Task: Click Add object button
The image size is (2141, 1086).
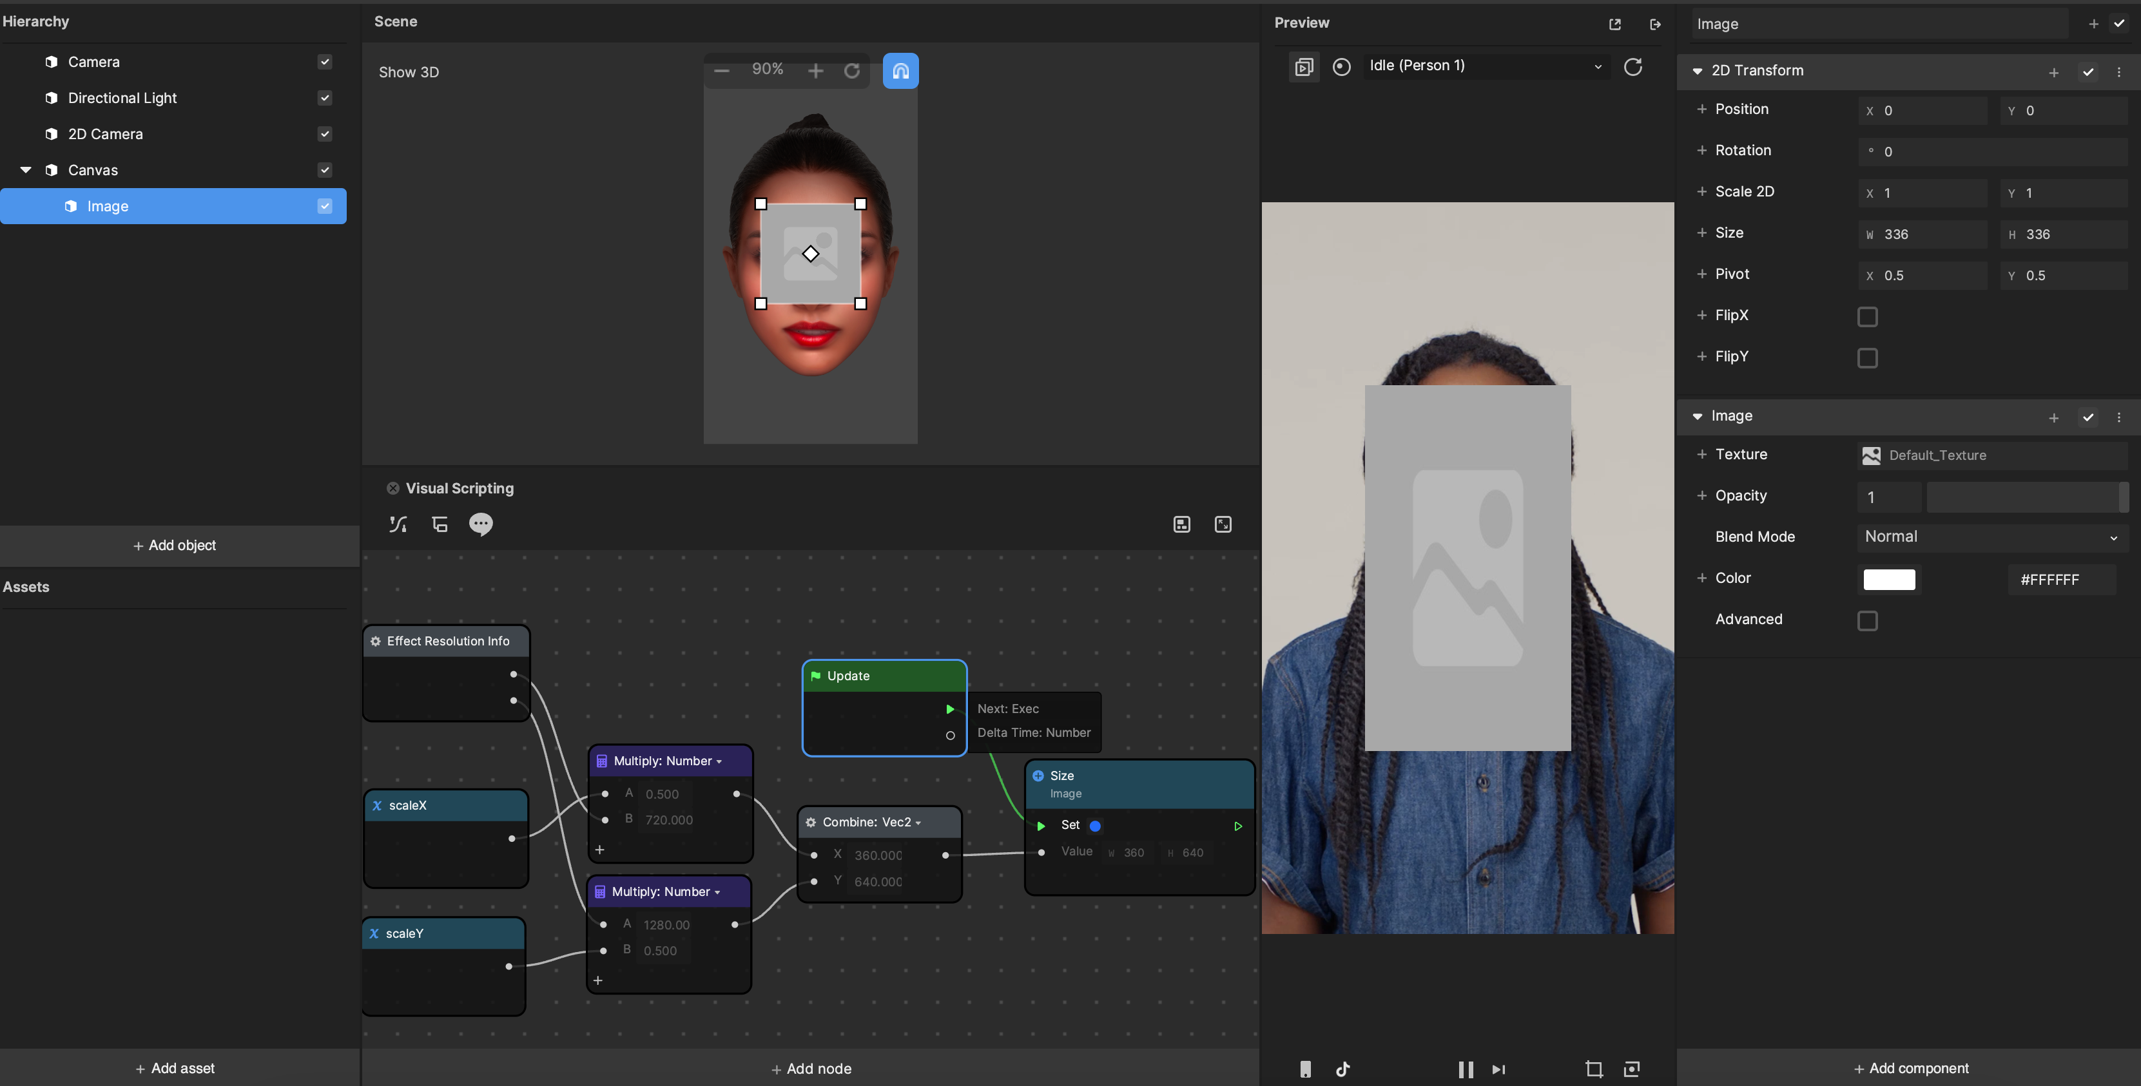Action: click(175, 546)
